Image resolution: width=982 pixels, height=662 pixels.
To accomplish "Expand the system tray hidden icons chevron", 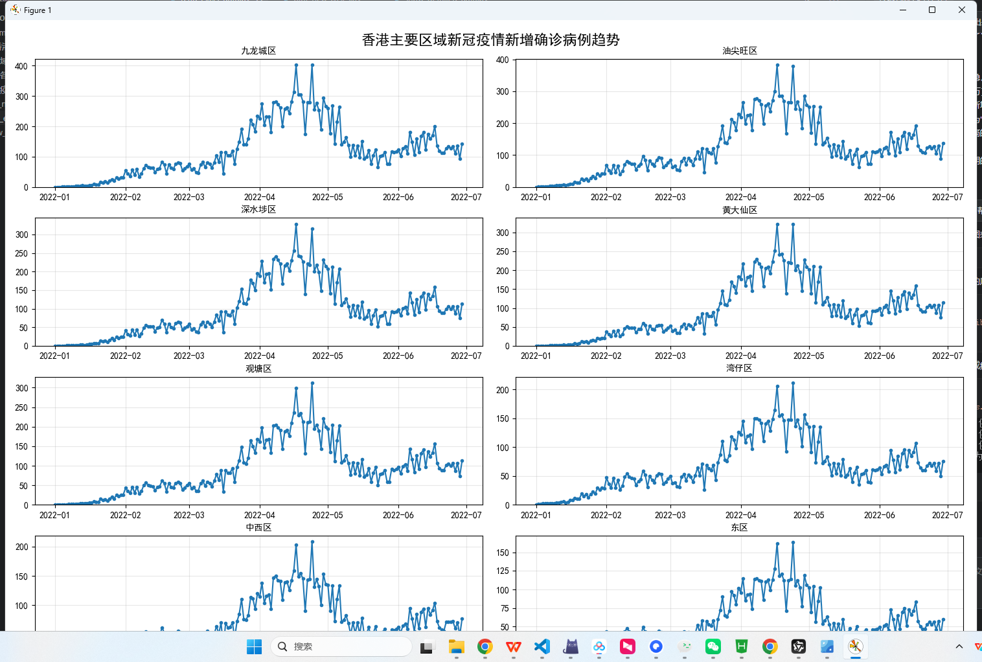I will [x=959, y=646].
